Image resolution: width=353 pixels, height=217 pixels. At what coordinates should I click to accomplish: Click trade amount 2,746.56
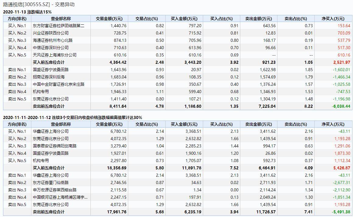pos(118,183)
